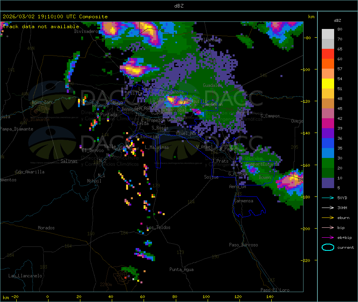
Task: Click the 'E_Escorial' map label
Action: [x=148, y=137]
